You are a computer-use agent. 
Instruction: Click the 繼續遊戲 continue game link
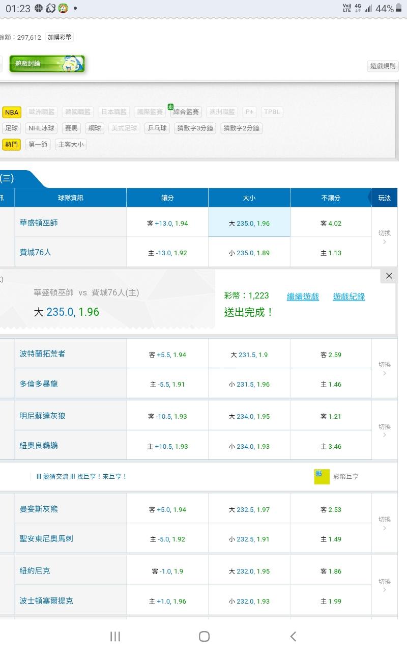point(303,296)
